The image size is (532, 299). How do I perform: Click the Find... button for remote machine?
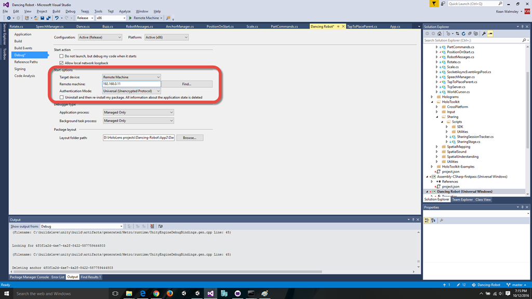(187, 84)
